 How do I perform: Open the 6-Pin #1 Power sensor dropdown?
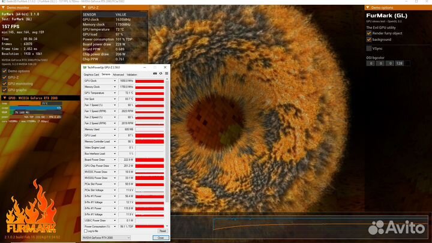115,196
